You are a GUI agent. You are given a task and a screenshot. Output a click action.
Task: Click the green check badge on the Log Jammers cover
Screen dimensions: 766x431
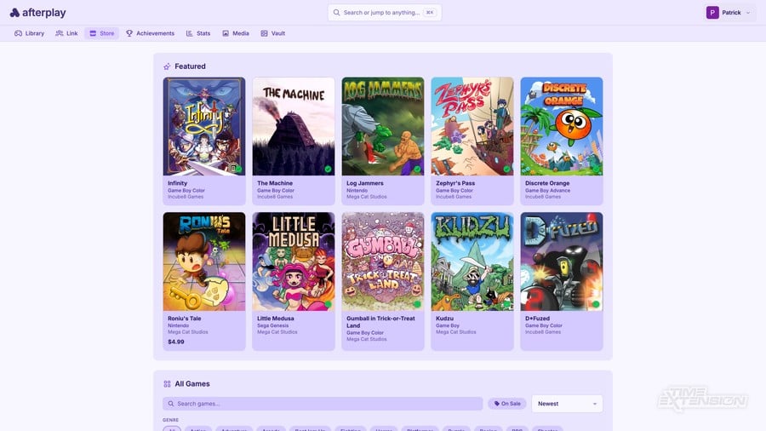(417, 169)
